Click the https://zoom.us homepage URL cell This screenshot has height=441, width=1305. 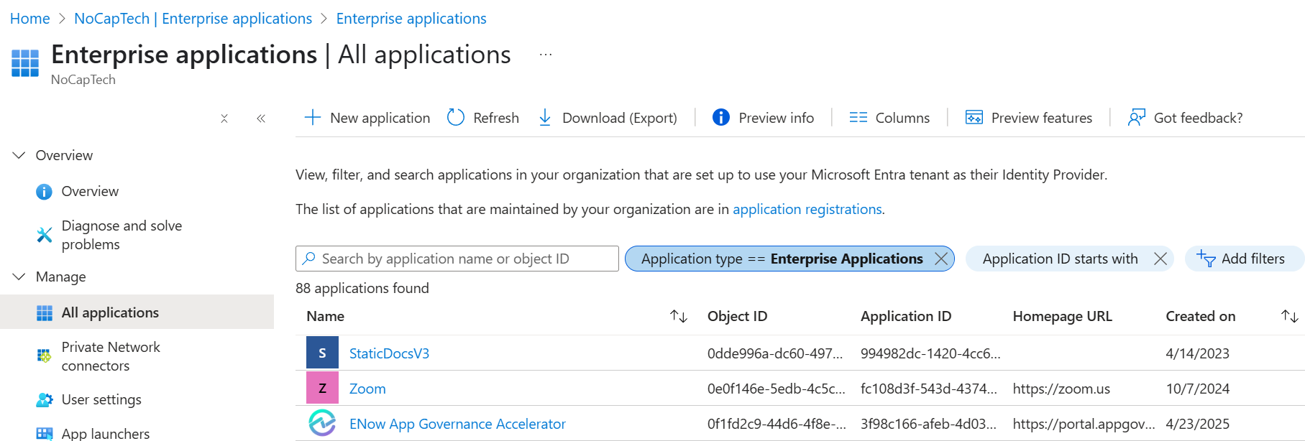point(1061,389)
